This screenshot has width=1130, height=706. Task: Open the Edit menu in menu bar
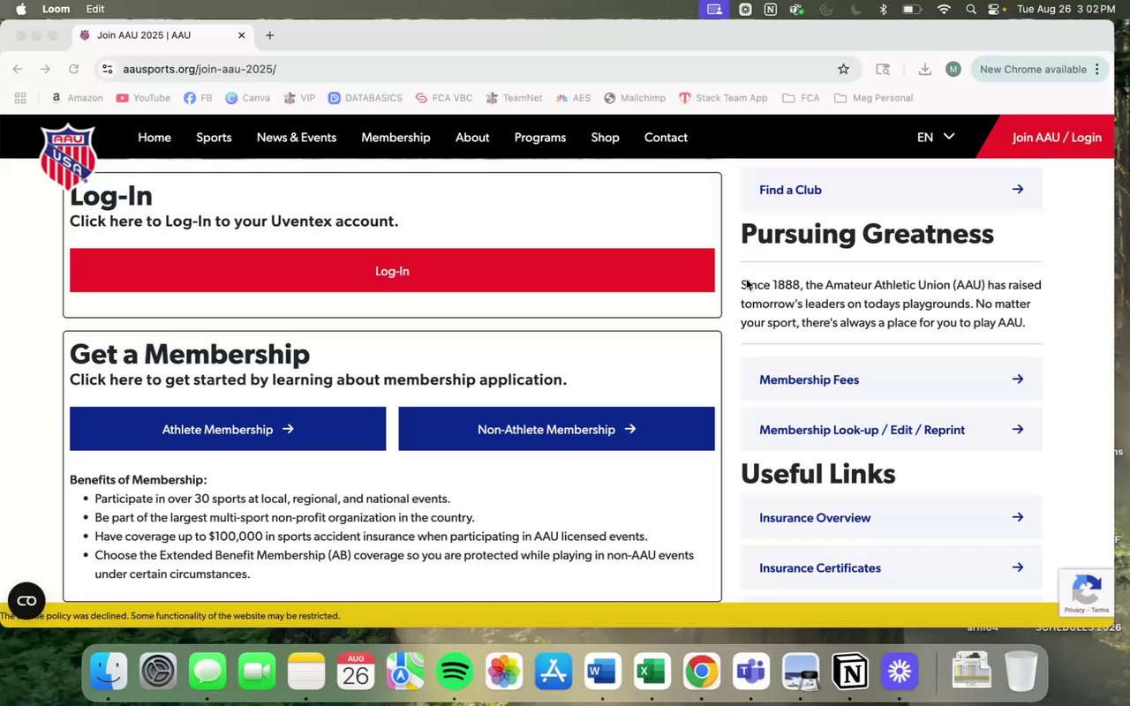(x=95, y=9)
